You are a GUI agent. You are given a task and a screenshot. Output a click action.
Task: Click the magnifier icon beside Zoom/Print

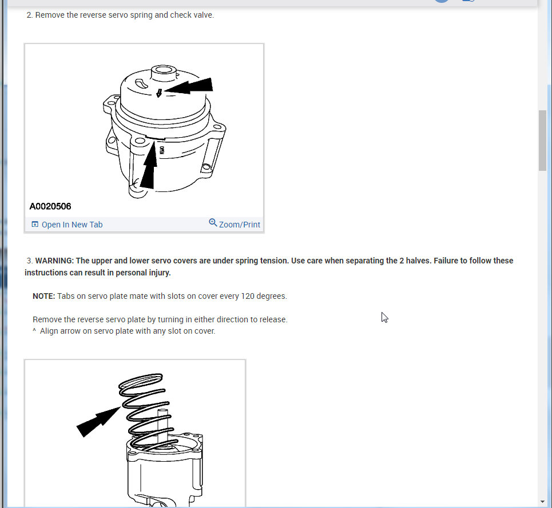click(x=213, y=222)
